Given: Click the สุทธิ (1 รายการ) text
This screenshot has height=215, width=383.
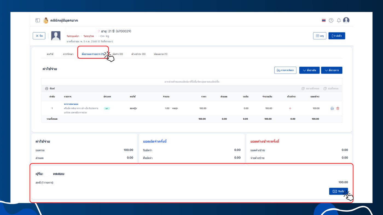Looking at the screenshot, I should pos(44,182).
